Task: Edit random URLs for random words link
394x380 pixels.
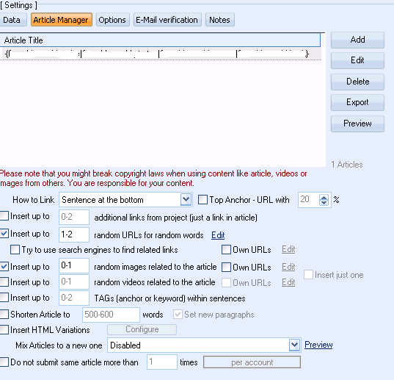Action: tap(218, 235)
